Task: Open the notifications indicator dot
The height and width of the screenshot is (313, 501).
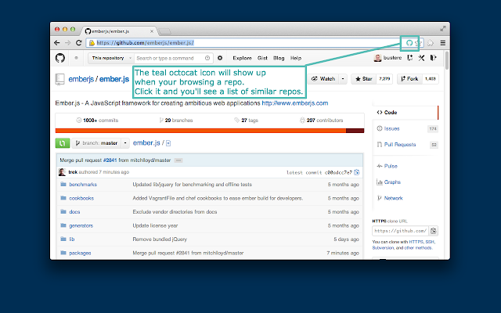Action: point(76,58)
